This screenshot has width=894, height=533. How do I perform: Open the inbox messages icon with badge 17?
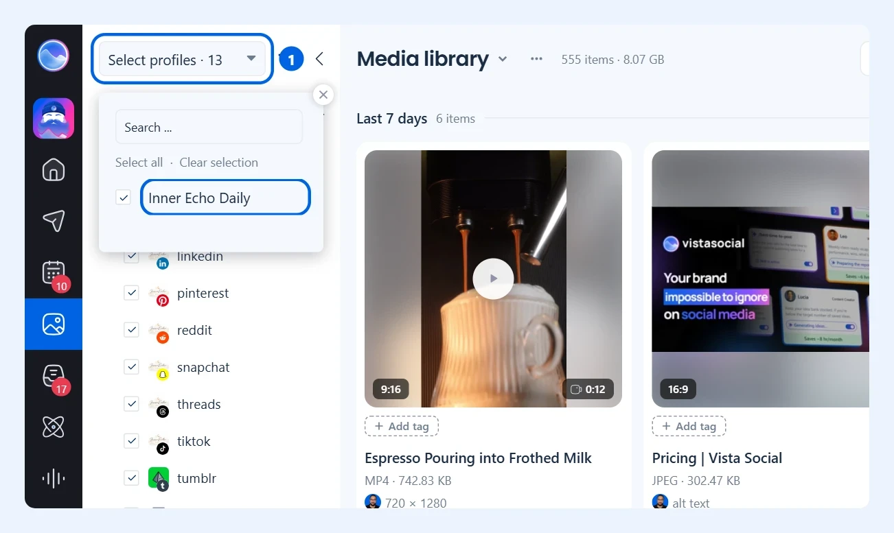tap(54, 375)
